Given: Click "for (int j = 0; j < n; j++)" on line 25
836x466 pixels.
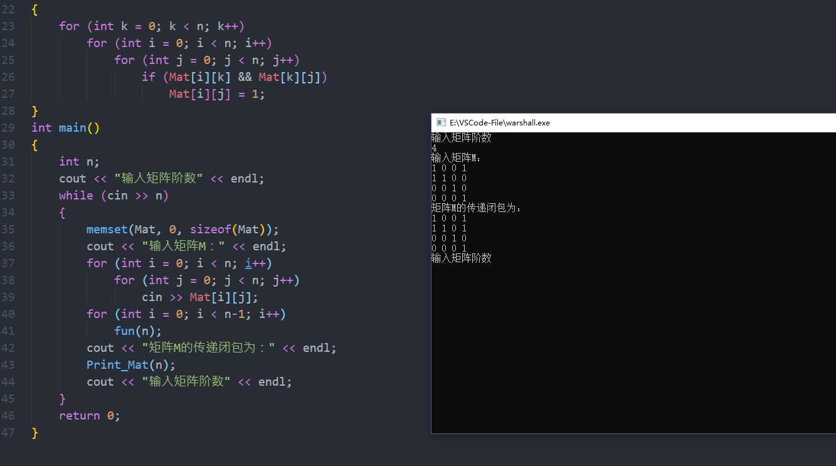Looking at the screenshot, I should coord(207,60).
